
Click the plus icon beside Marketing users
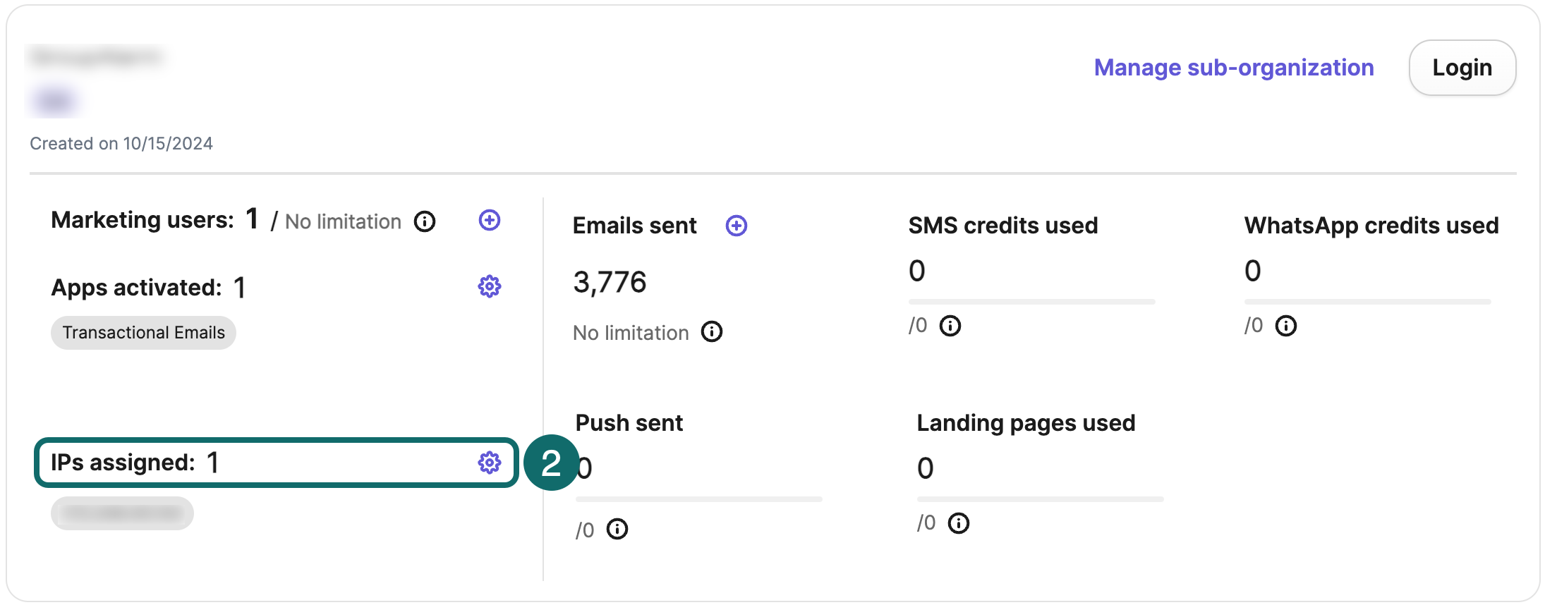point(490,220)
